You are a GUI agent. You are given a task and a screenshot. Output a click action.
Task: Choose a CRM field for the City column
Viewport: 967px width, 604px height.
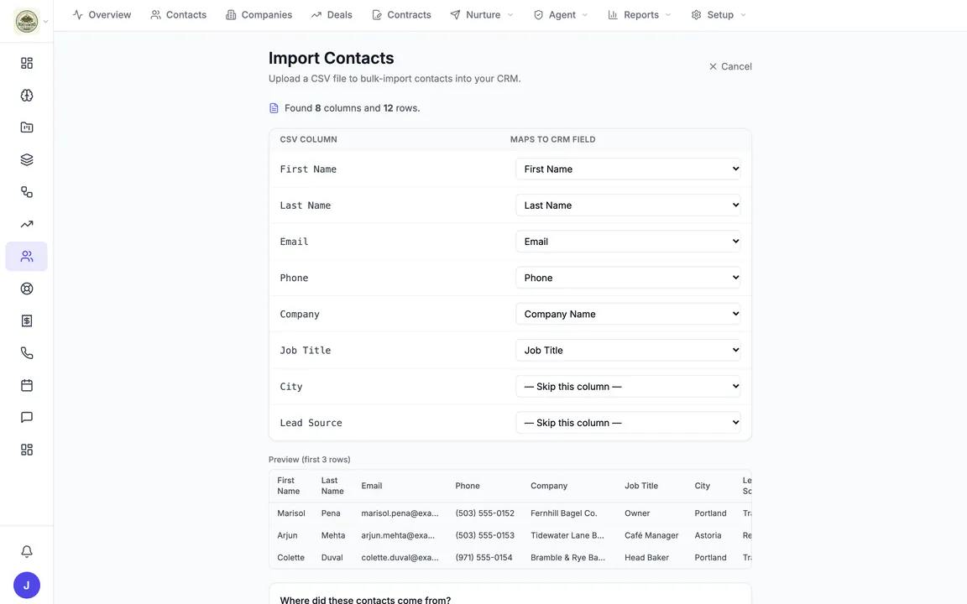[628, 387]
